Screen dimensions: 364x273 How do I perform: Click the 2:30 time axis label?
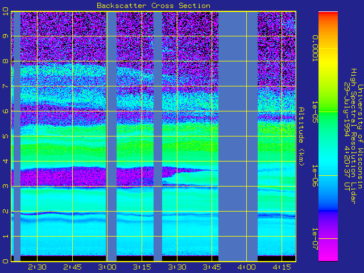(x=37, y=267)
